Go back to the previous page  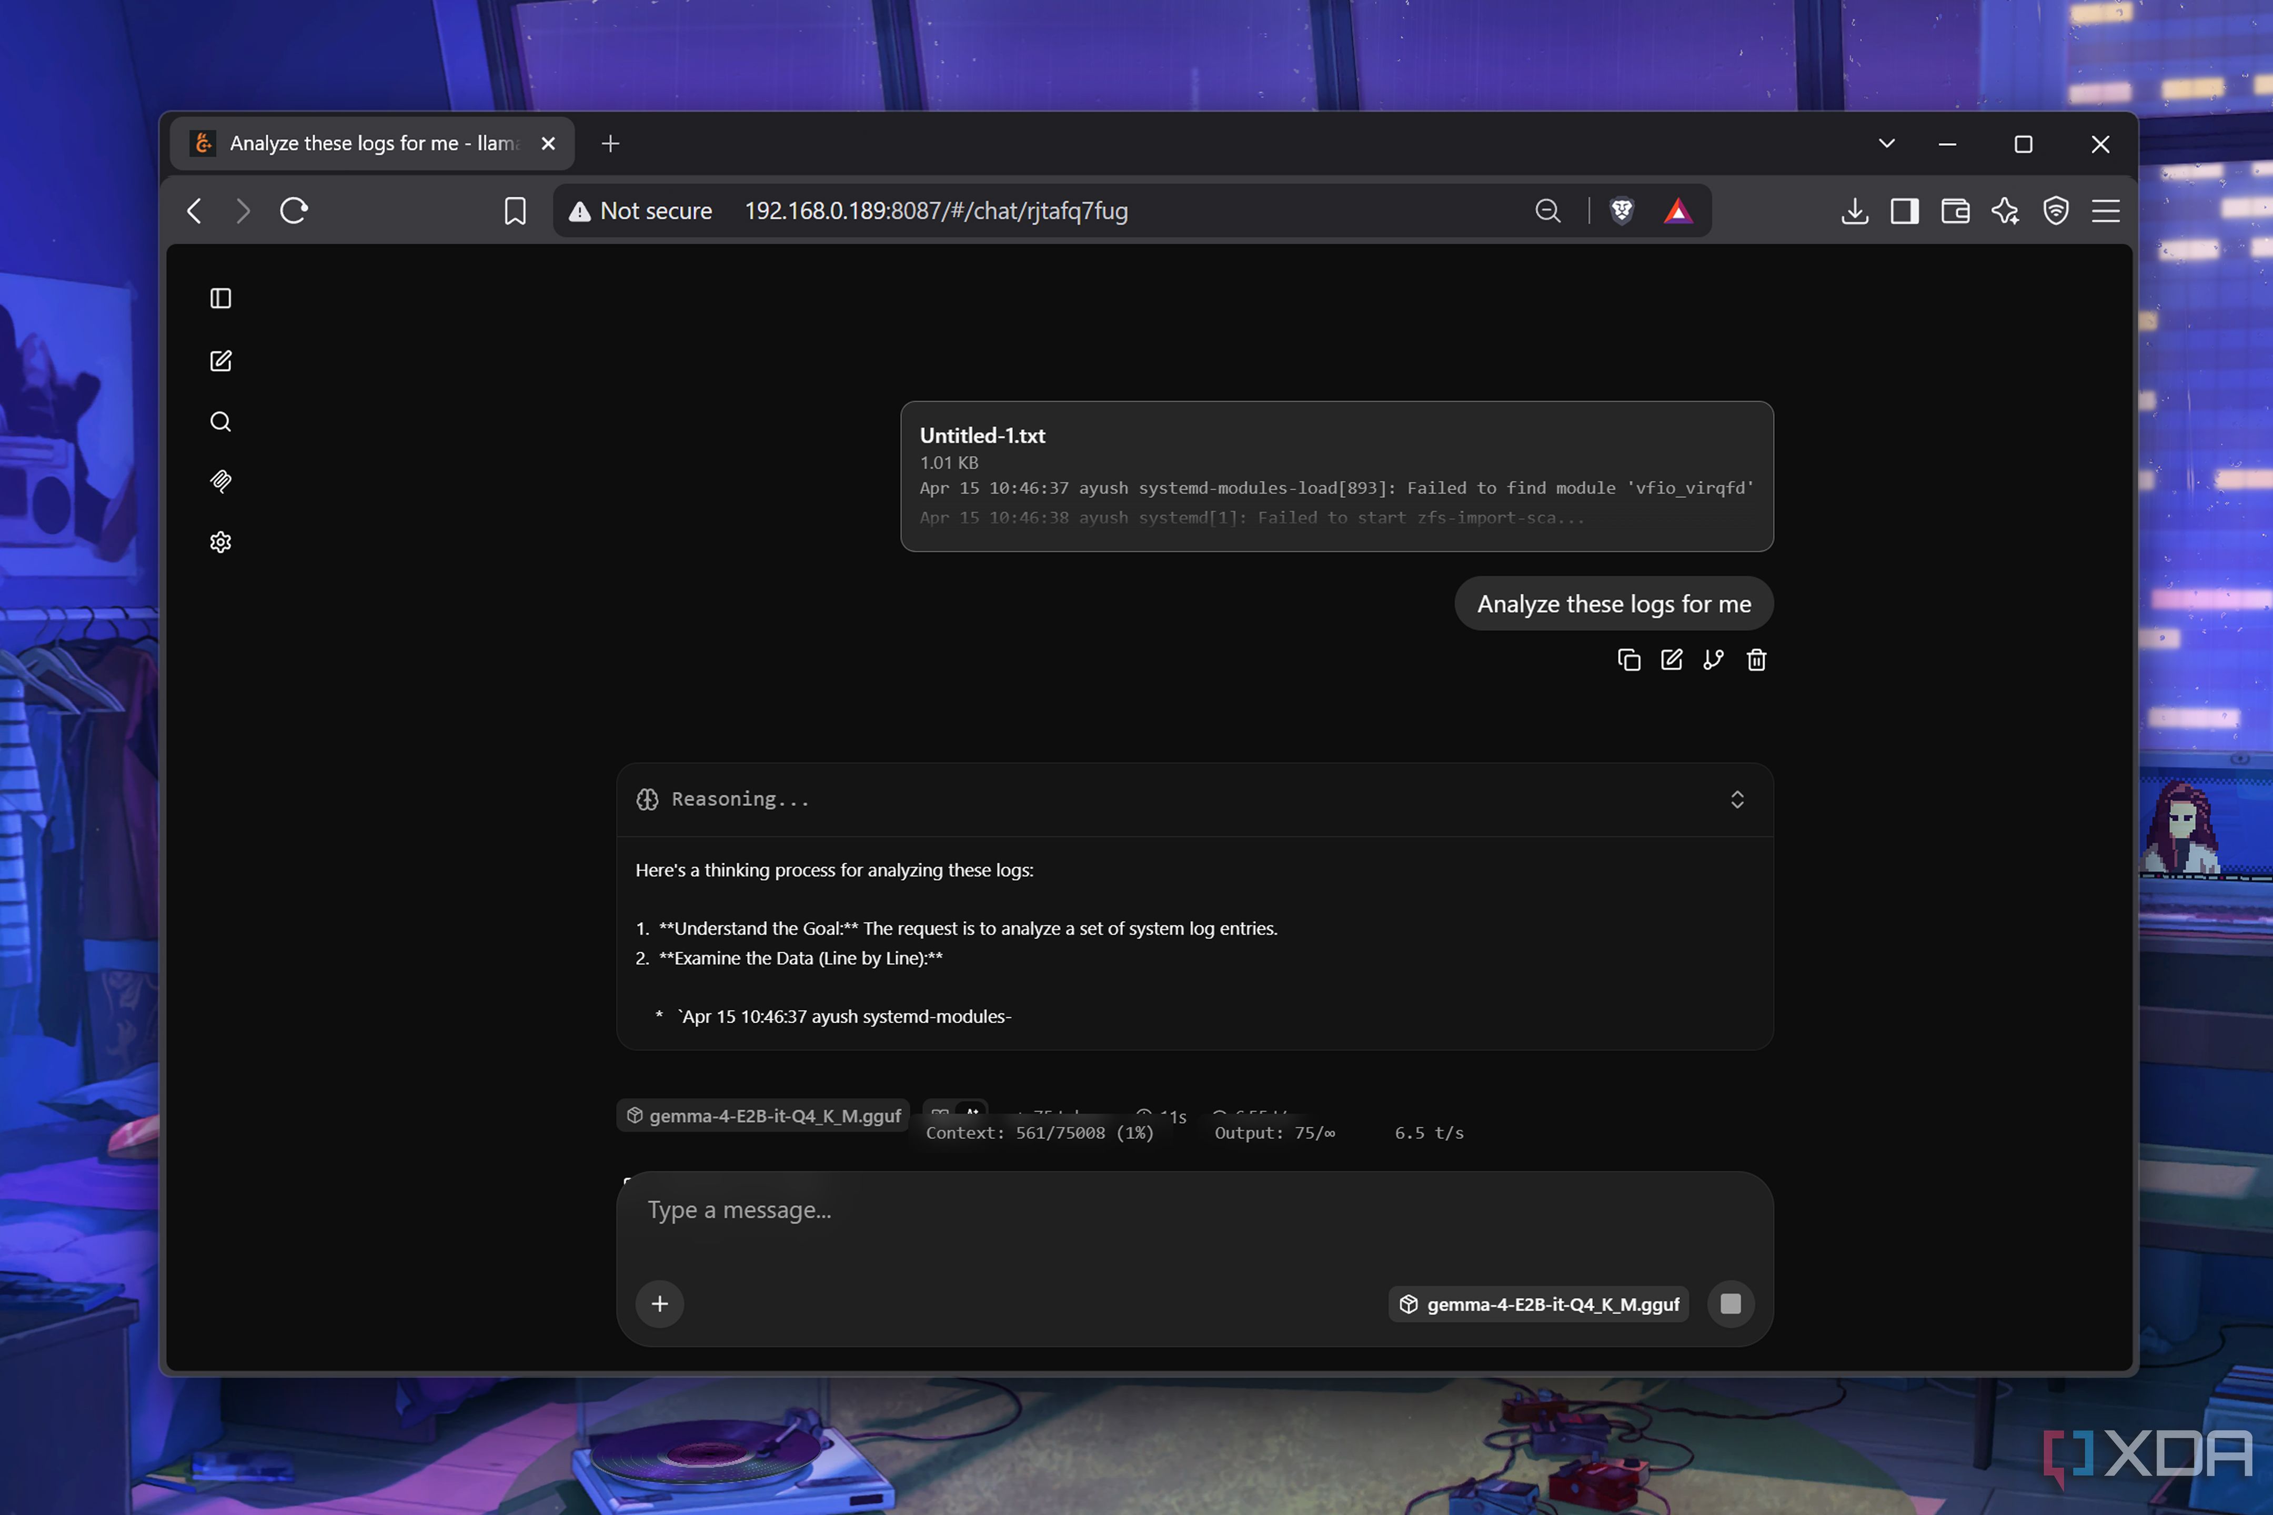coord(194,210)
